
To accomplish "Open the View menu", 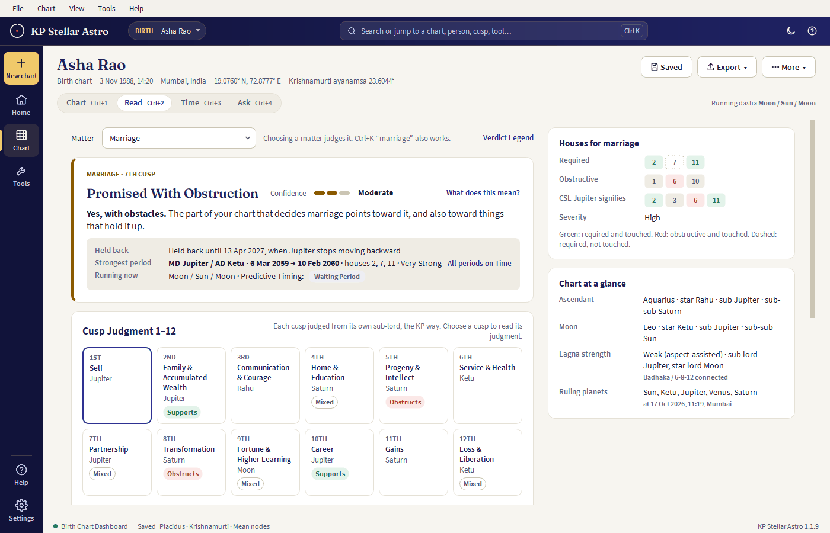I will click(x=76, y=8).
